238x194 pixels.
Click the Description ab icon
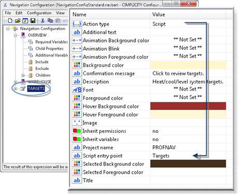coord(77,81)
